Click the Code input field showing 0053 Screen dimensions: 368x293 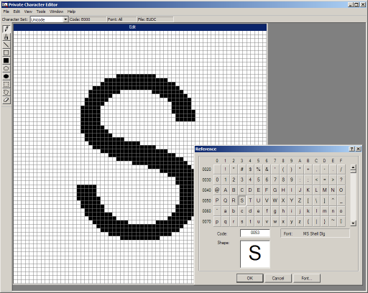coord(255,233)
